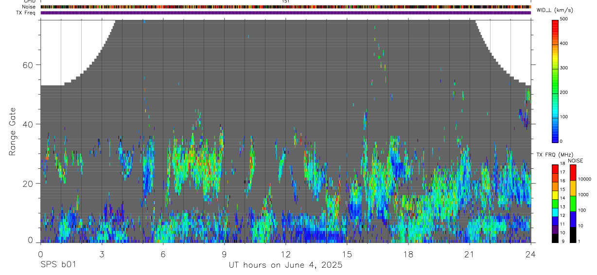
Task: Select the 'Range Gate' y-axis title
Action: 13,131
